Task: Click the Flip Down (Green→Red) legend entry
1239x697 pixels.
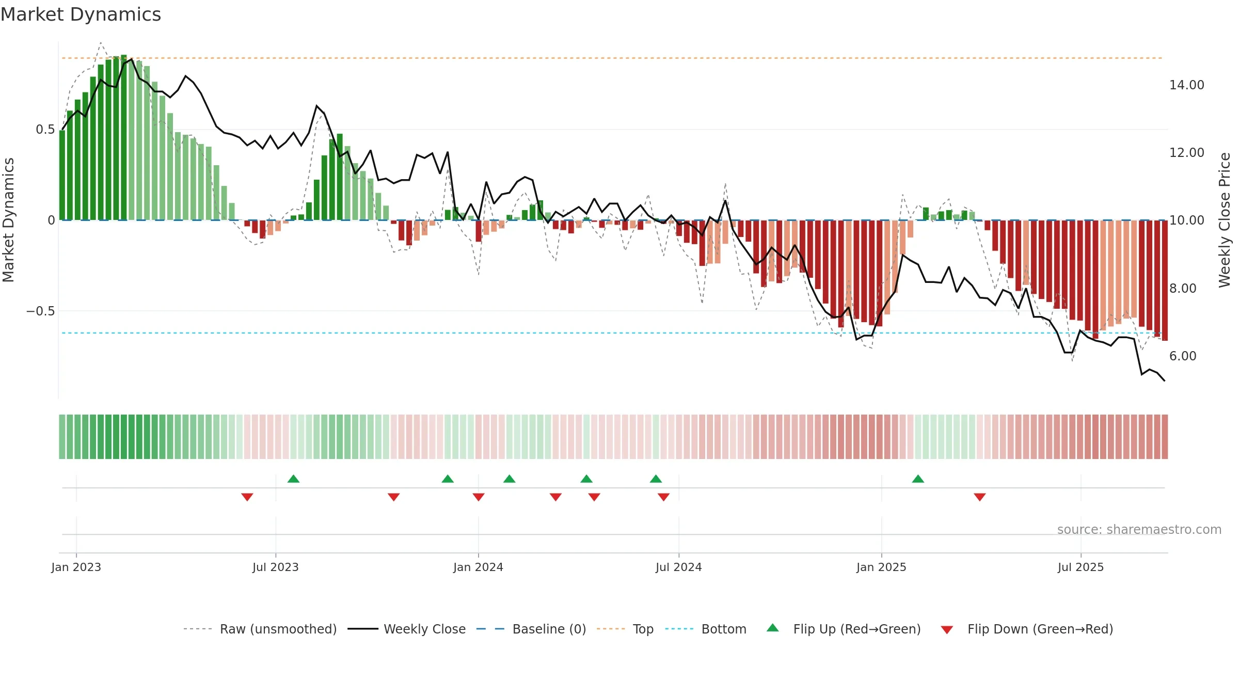Action: point(1027,629)
